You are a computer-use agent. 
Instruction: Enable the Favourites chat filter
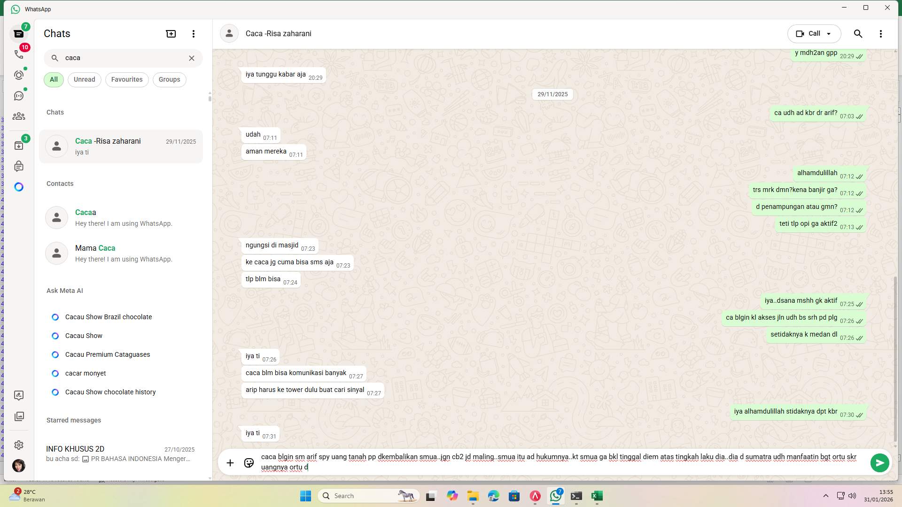point(126,79)
